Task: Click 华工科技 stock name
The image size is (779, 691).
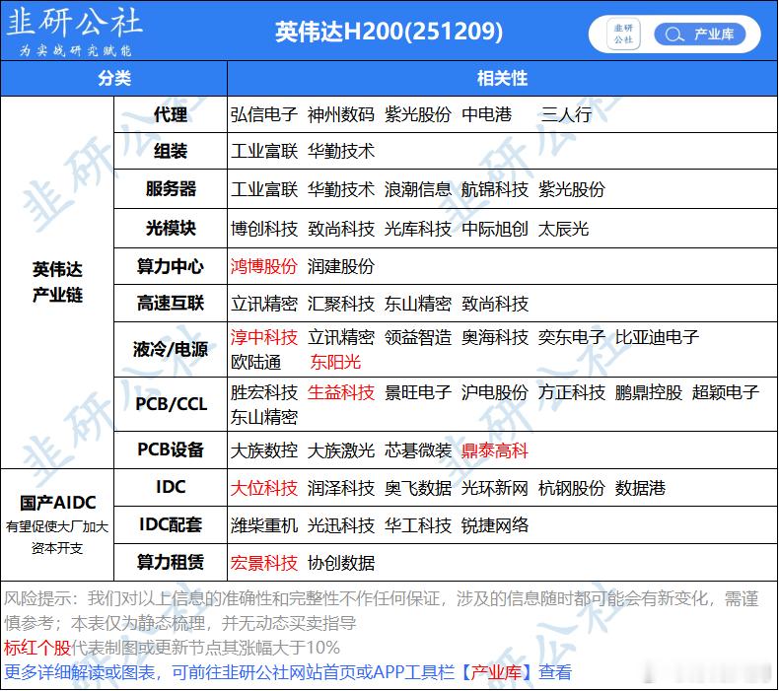Action: [418, 525]
